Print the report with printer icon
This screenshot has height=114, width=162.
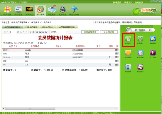[37, 32]
